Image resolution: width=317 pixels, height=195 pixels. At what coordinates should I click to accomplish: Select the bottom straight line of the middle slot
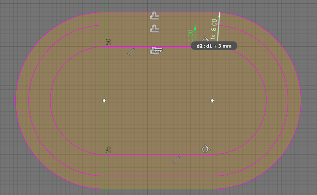pos(158,176)
